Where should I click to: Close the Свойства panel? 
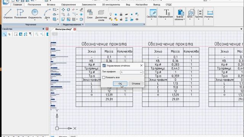[x=47, y=29]
